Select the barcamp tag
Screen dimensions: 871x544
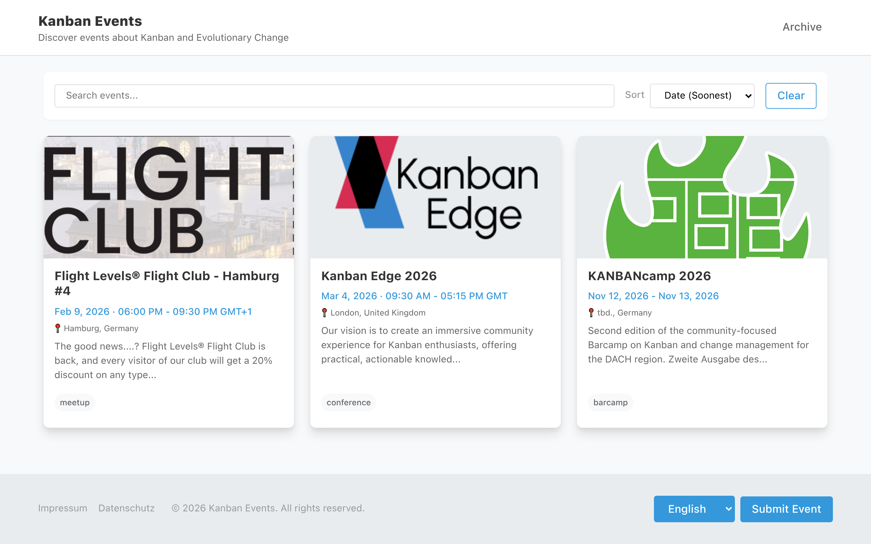click(610, 402)
